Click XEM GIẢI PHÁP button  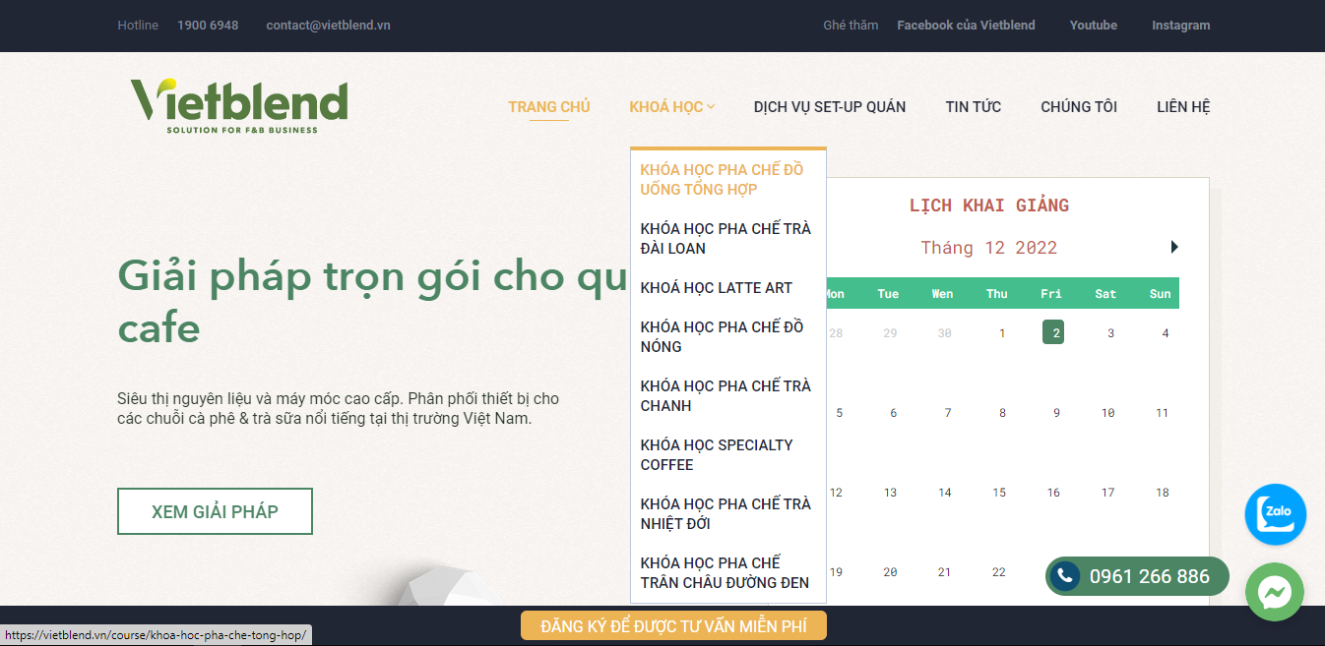215,511
